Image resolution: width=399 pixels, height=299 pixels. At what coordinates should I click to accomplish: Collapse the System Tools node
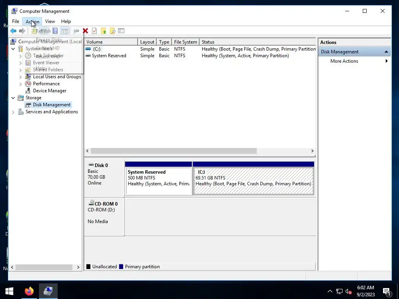pos(13,49)
